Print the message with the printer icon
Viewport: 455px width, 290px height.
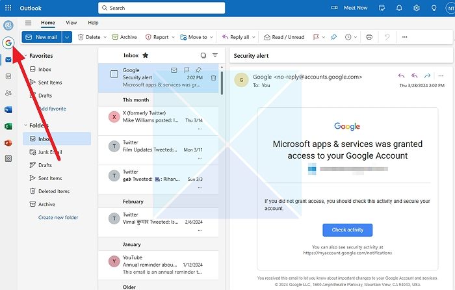point(369,37)
